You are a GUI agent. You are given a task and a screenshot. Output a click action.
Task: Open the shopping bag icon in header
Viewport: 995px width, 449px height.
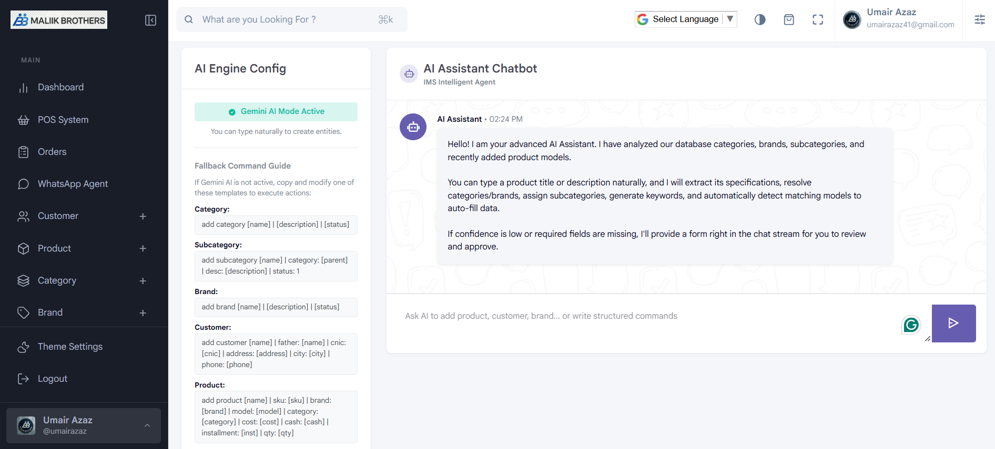point(789,19)
